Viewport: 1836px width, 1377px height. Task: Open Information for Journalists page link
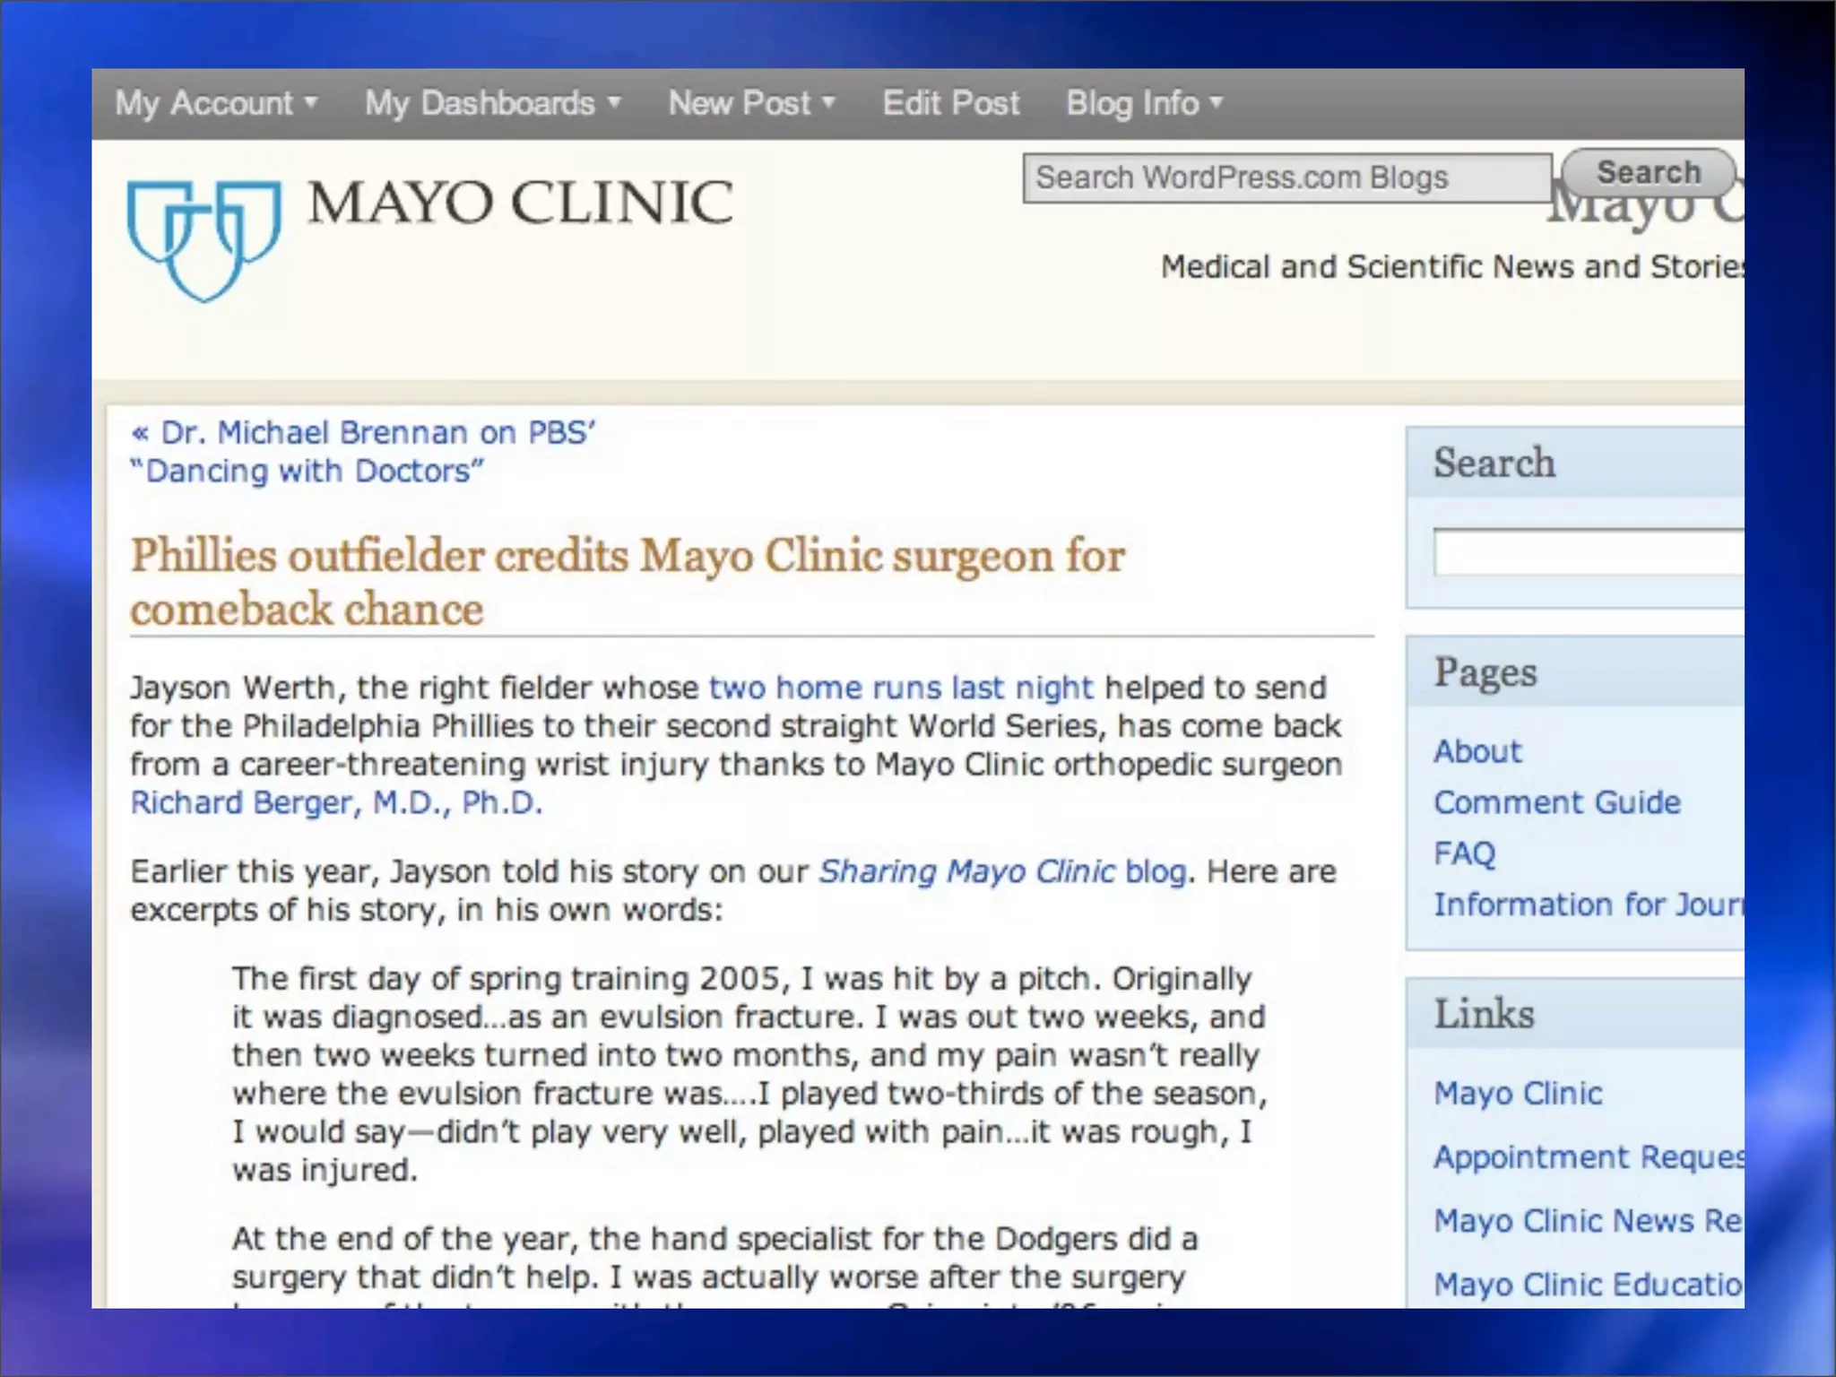[x=1587, y=905]
